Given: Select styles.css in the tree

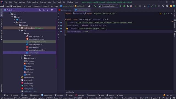Looking at the screenshot, I should click(x=29, y=72).
